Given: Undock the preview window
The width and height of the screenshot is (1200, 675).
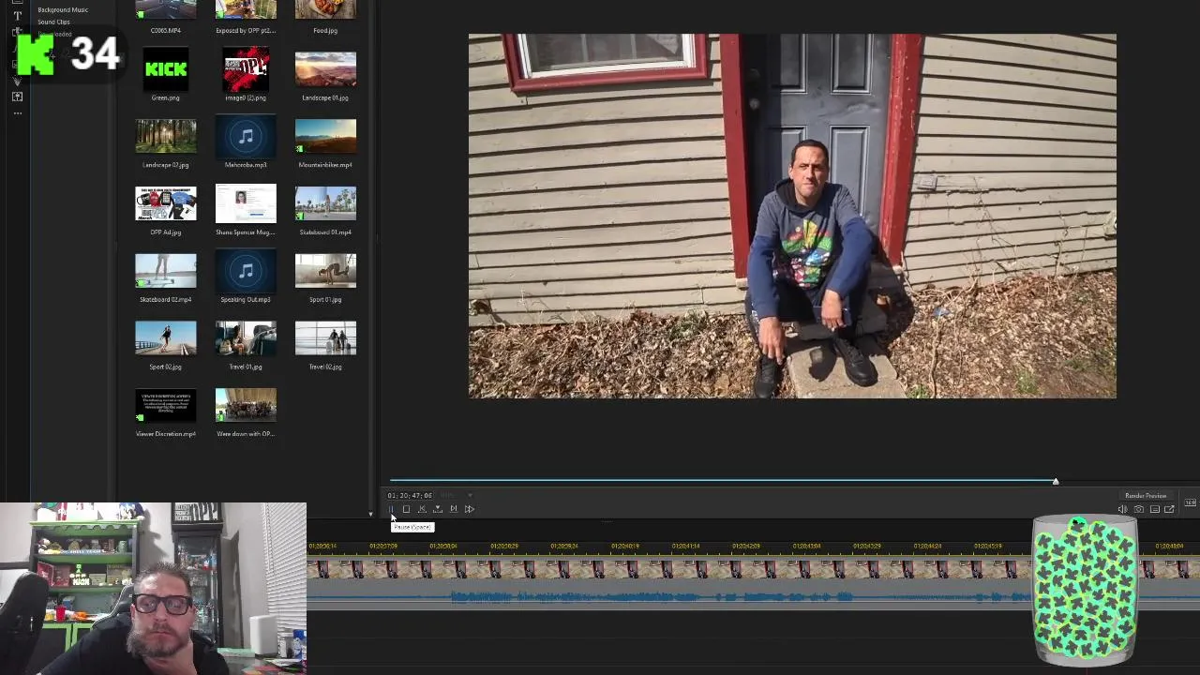Looking at the screenshot, I should pos(1170,509).
